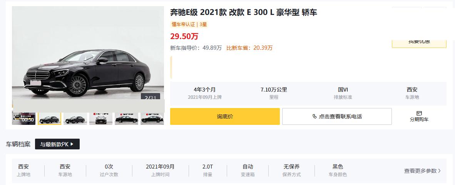The width and height of the screenshot is (455, 185).
Task: Select the front-view car thumbnail
Action: 101,119
